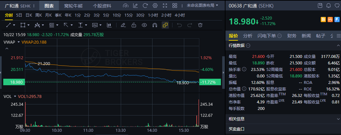Click the 18.980 current price label on axis
341x135 pixels.
point(14,82)
